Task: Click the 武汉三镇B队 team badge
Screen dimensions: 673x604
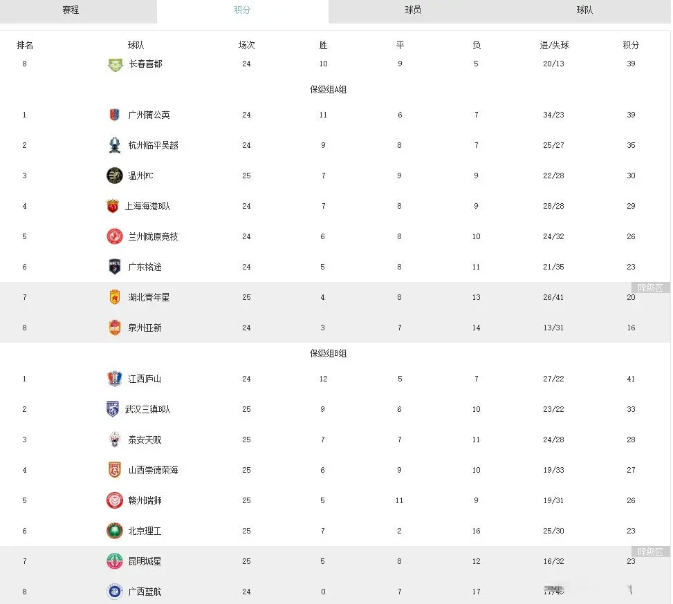Action: click(115, 409)
